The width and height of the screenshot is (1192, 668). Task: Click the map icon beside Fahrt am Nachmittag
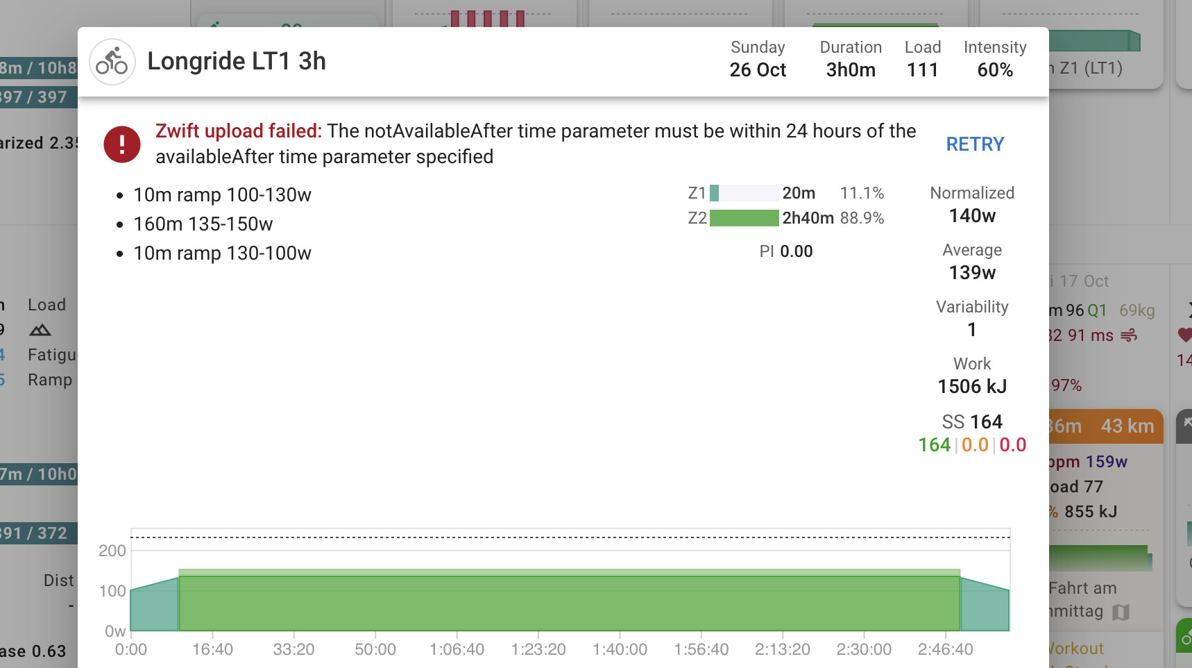tap(1121, 612)
